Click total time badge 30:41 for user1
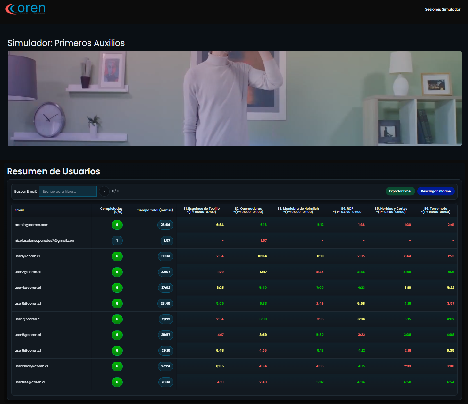Viewport: 468px width, 404px height. pyautogui.click(x=165, y=256)
